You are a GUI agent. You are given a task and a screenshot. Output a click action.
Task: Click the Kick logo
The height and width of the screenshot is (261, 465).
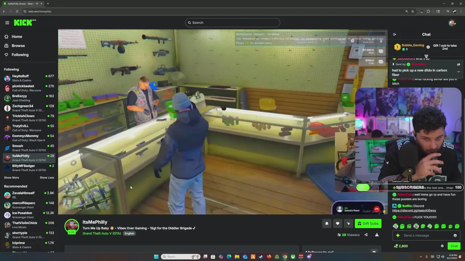tap(25, 22)
